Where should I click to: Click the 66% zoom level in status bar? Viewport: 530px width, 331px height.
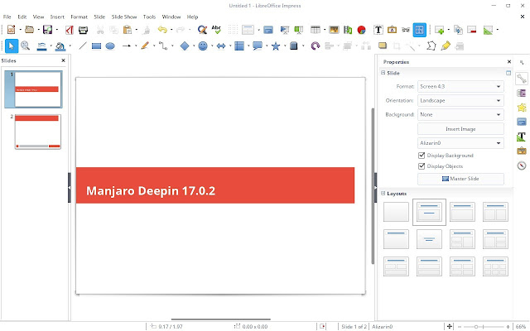[521, 327]
